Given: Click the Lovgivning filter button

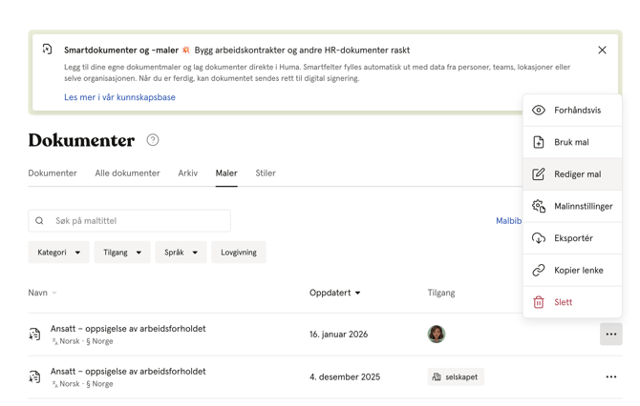Looking at the screenshot, I should 239,252.
